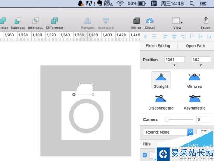Adjust the Corners radius slider

tap(179, 119)
